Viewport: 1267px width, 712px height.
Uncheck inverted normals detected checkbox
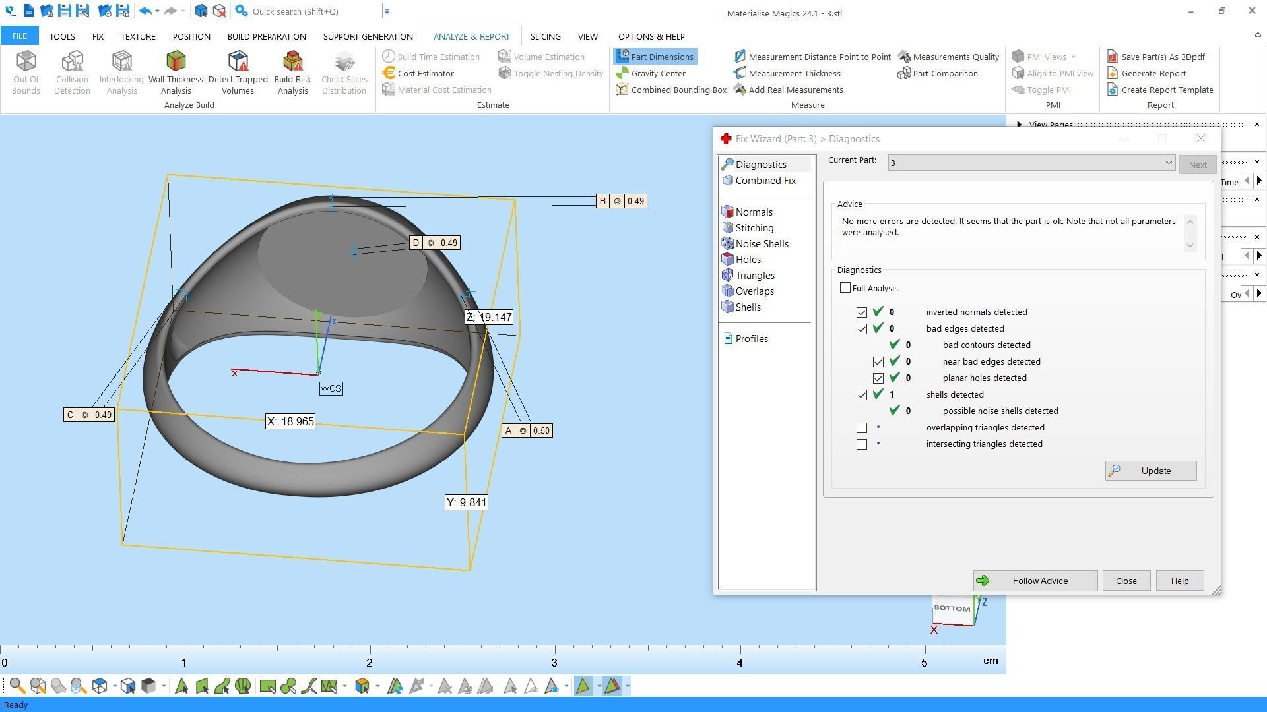coord(862,312)
